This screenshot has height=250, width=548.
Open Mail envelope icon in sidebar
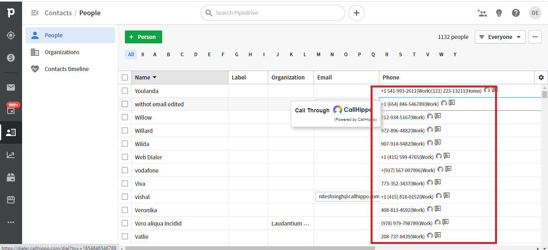coord(11,87)
